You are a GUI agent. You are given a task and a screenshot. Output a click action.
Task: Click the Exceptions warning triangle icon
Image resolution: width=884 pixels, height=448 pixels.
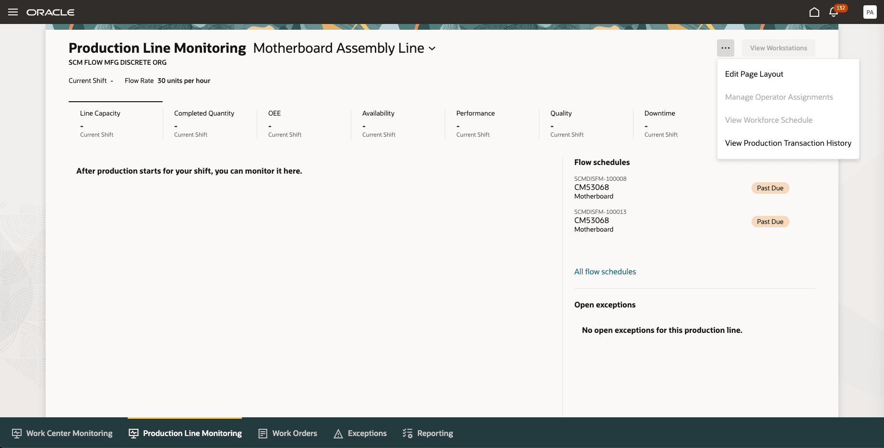(338, 434)
